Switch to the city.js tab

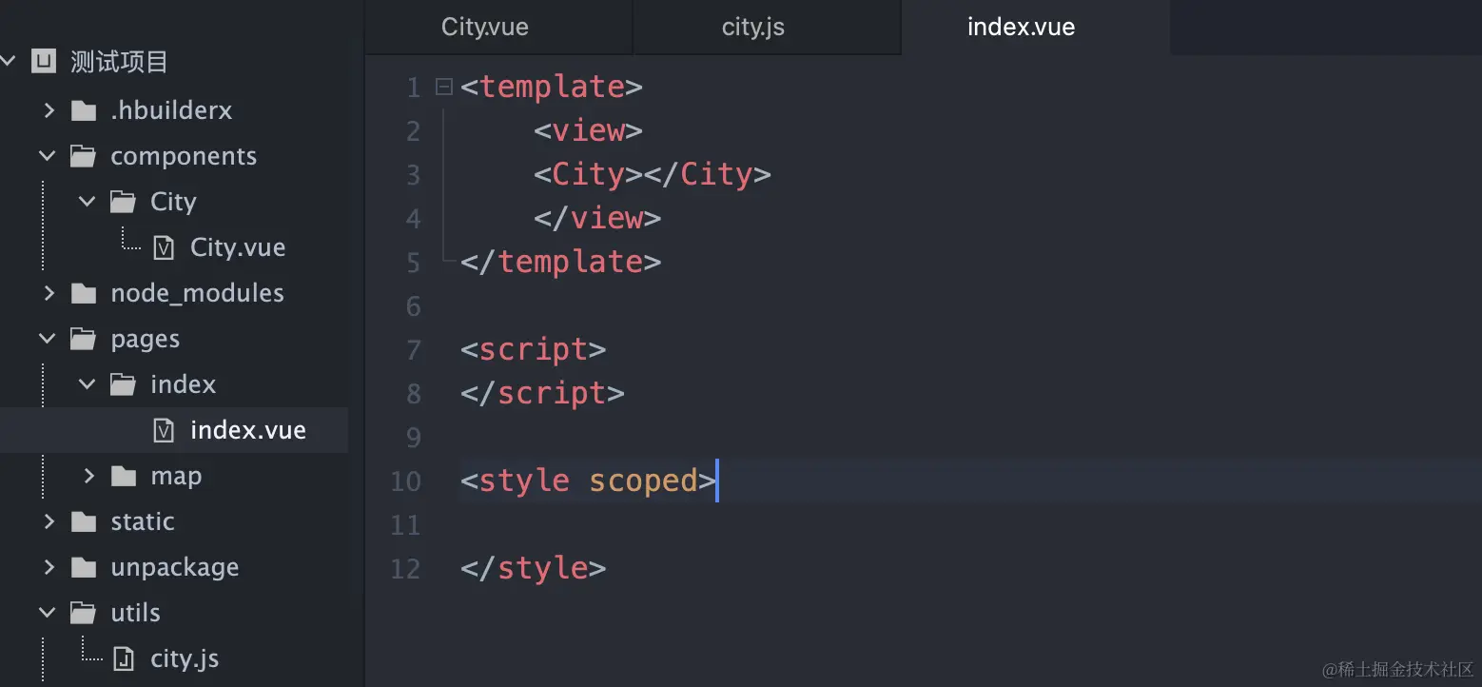(752, 27)
